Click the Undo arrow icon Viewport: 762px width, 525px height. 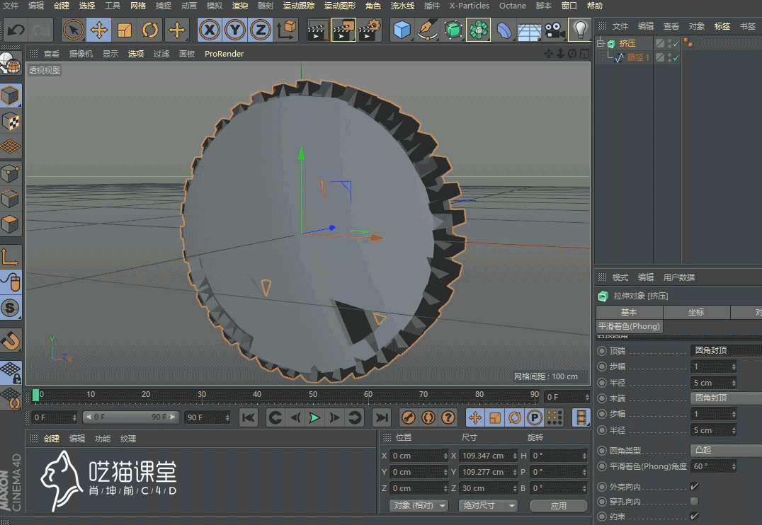(x=16, y=30)
